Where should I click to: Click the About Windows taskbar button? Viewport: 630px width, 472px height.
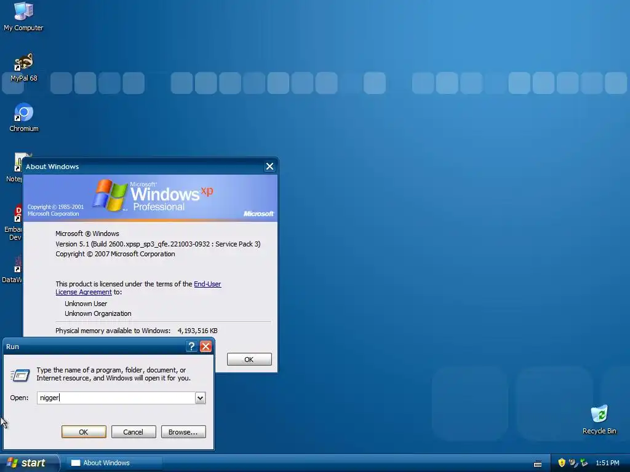click(114, 463)
